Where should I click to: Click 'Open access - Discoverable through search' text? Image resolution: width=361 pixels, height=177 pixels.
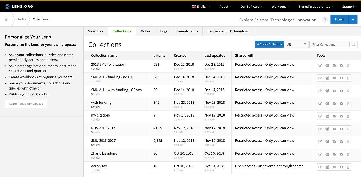[269, 166]
